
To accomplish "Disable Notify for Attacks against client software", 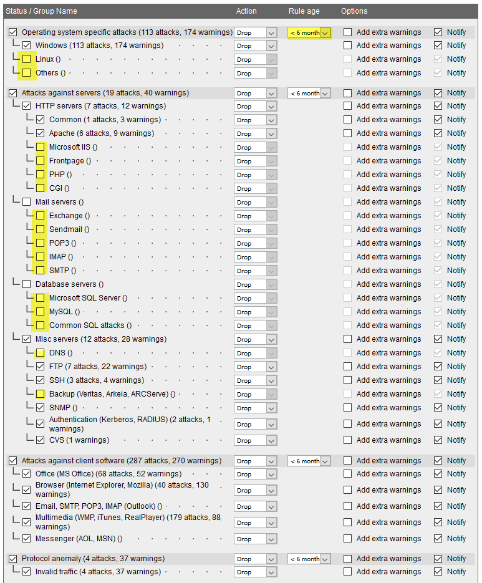I will coord(438,461).
